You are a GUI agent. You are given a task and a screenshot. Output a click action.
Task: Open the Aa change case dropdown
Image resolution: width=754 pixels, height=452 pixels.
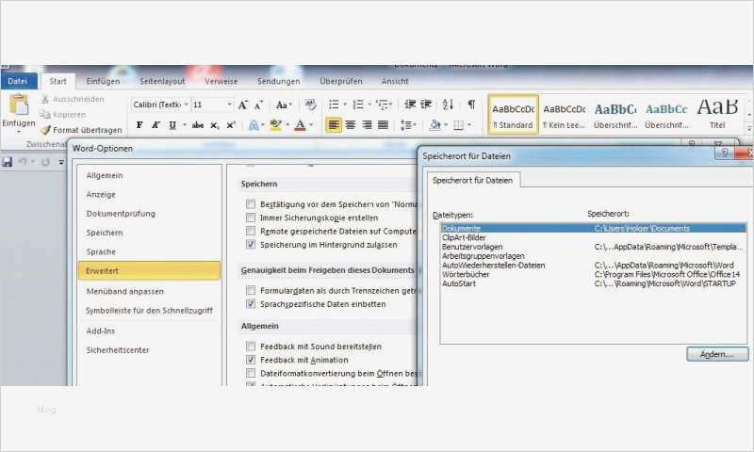point(284,105)
